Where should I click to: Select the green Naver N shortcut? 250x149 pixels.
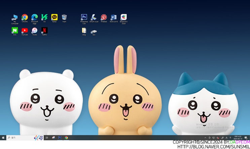(15, 31)
